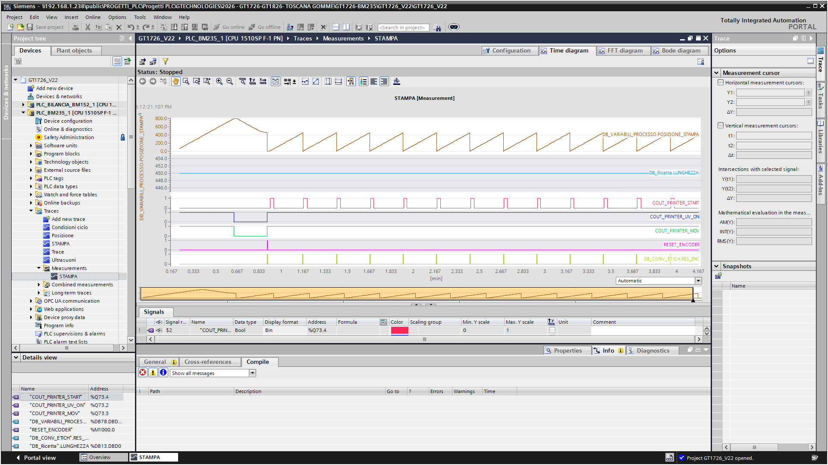Toggle horizontal measurement cursors toolbar icon
Viewport: 828px width, 465px height.
coord(339,81)
